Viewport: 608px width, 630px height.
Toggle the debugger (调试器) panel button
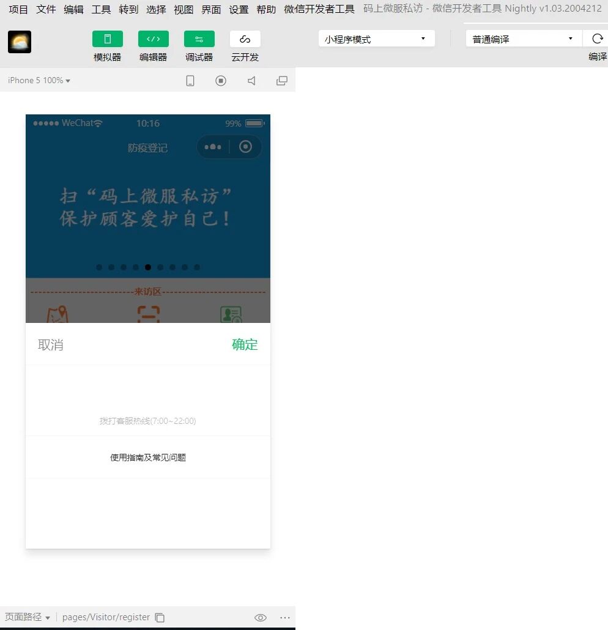tap(199, 39)
